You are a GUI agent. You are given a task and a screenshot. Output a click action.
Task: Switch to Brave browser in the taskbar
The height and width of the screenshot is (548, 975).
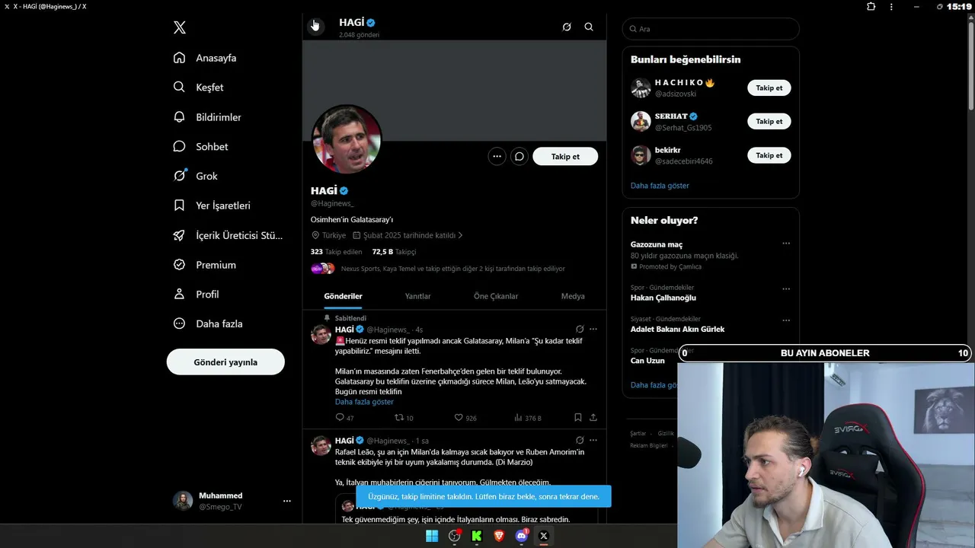pyautogui.click(x=499, y=536)
